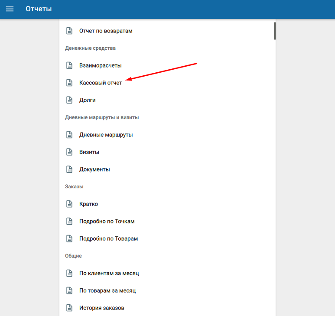Click the document icon beside Кратко

pos(69,204)
